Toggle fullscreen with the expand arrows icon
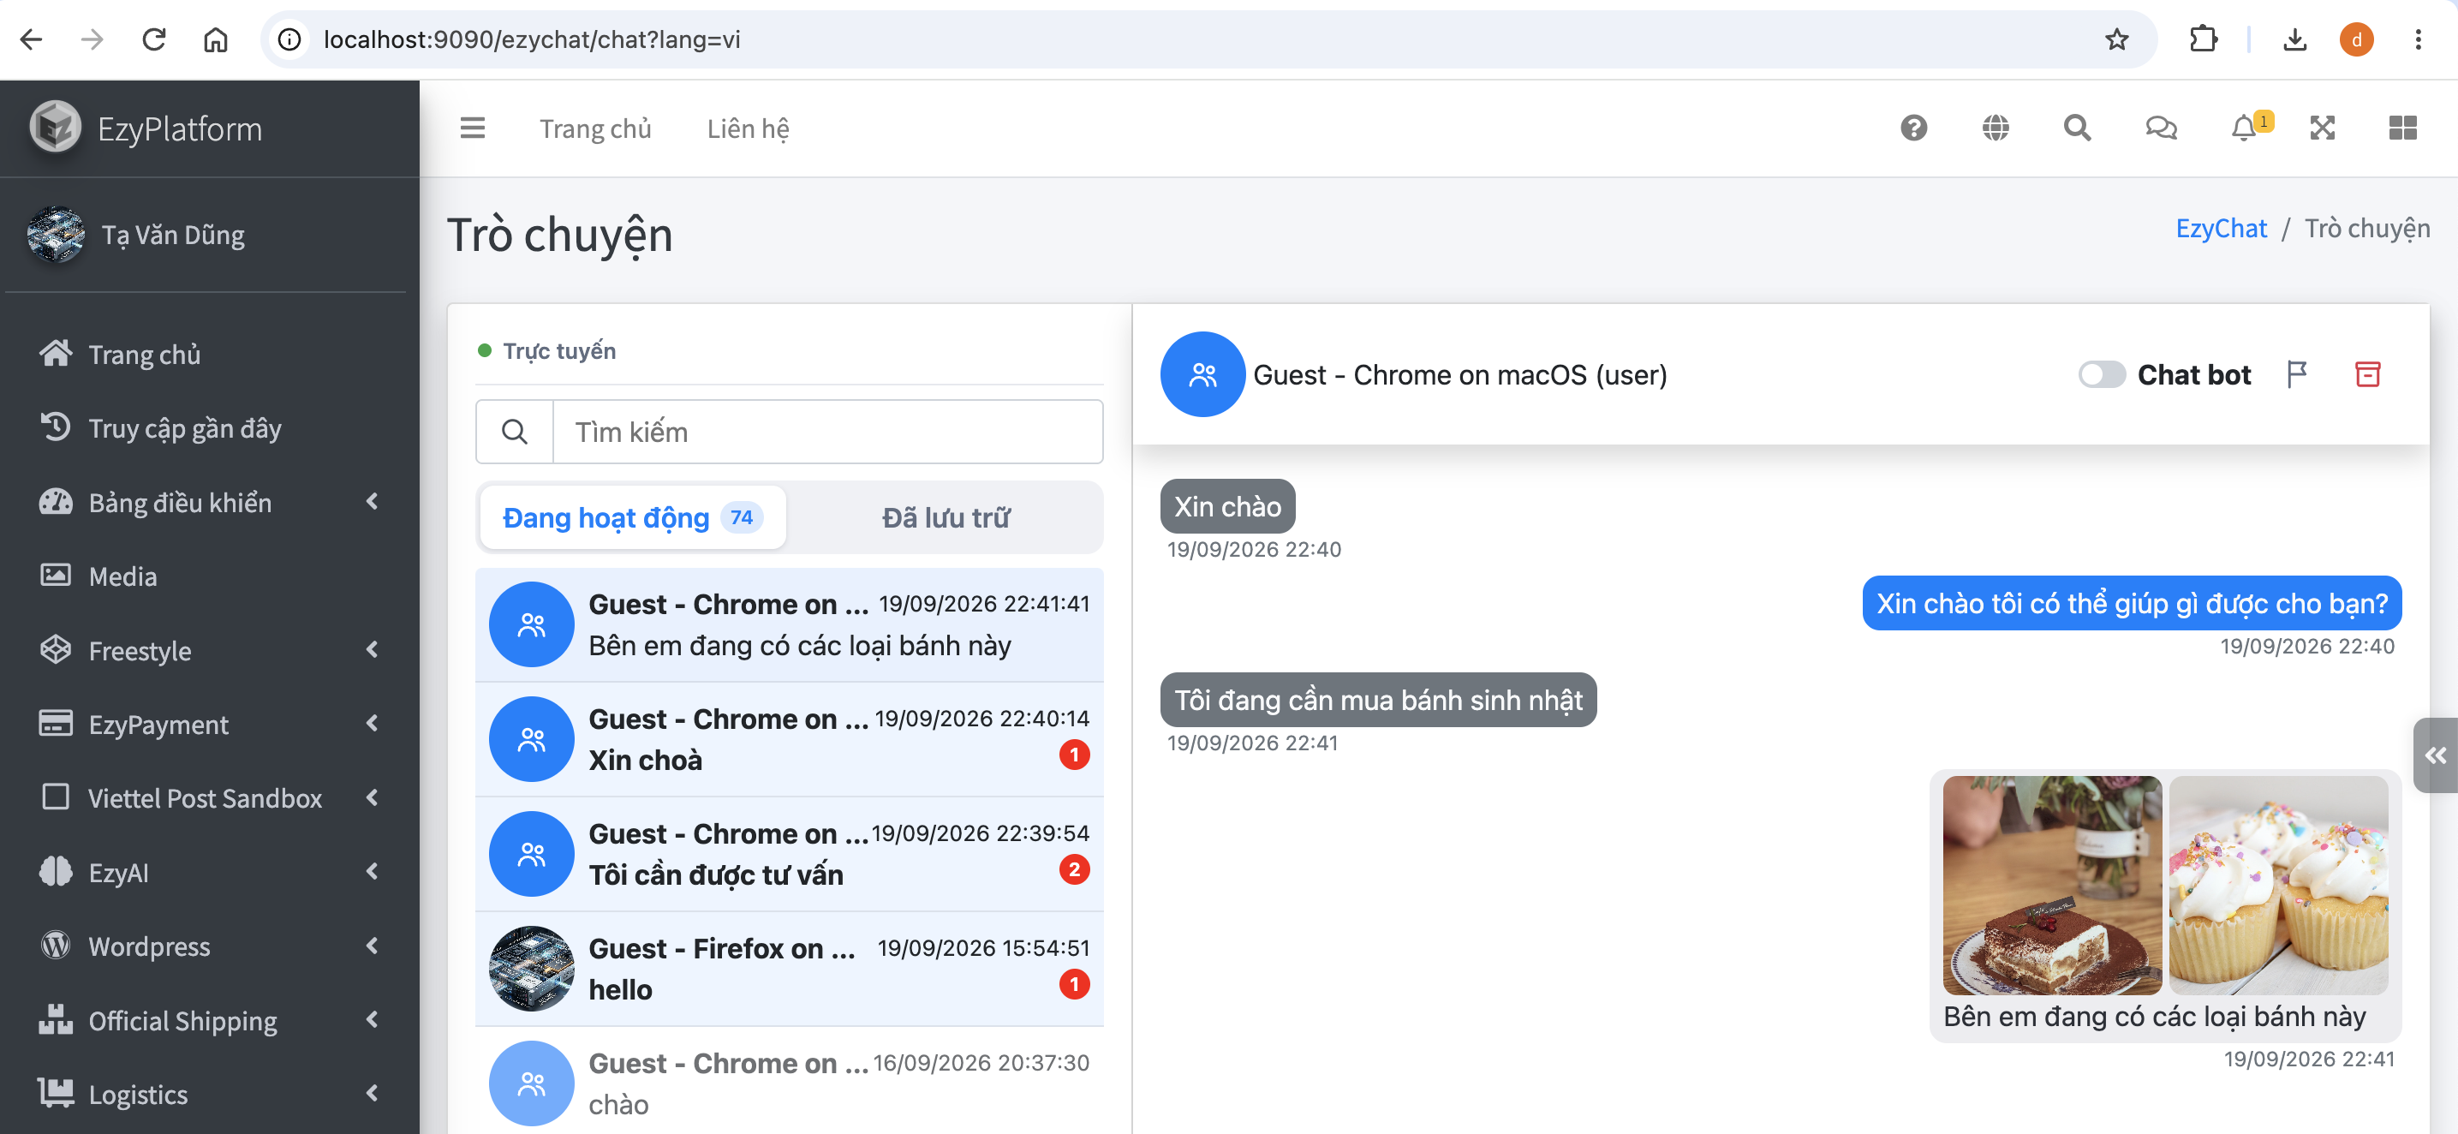Image resolution: width=2458 pixels, height=1134 pixels. pos(2322,128)
